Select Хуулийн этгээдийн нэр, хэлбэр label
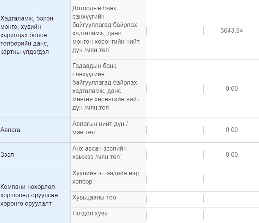The height and width of the screenshot is (223, 259). 107,177
